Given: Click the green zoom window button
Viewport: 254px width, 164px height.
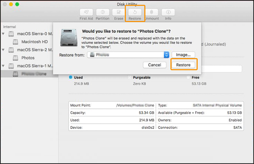Looking at the screenshot, I should (x=17, y=4).
